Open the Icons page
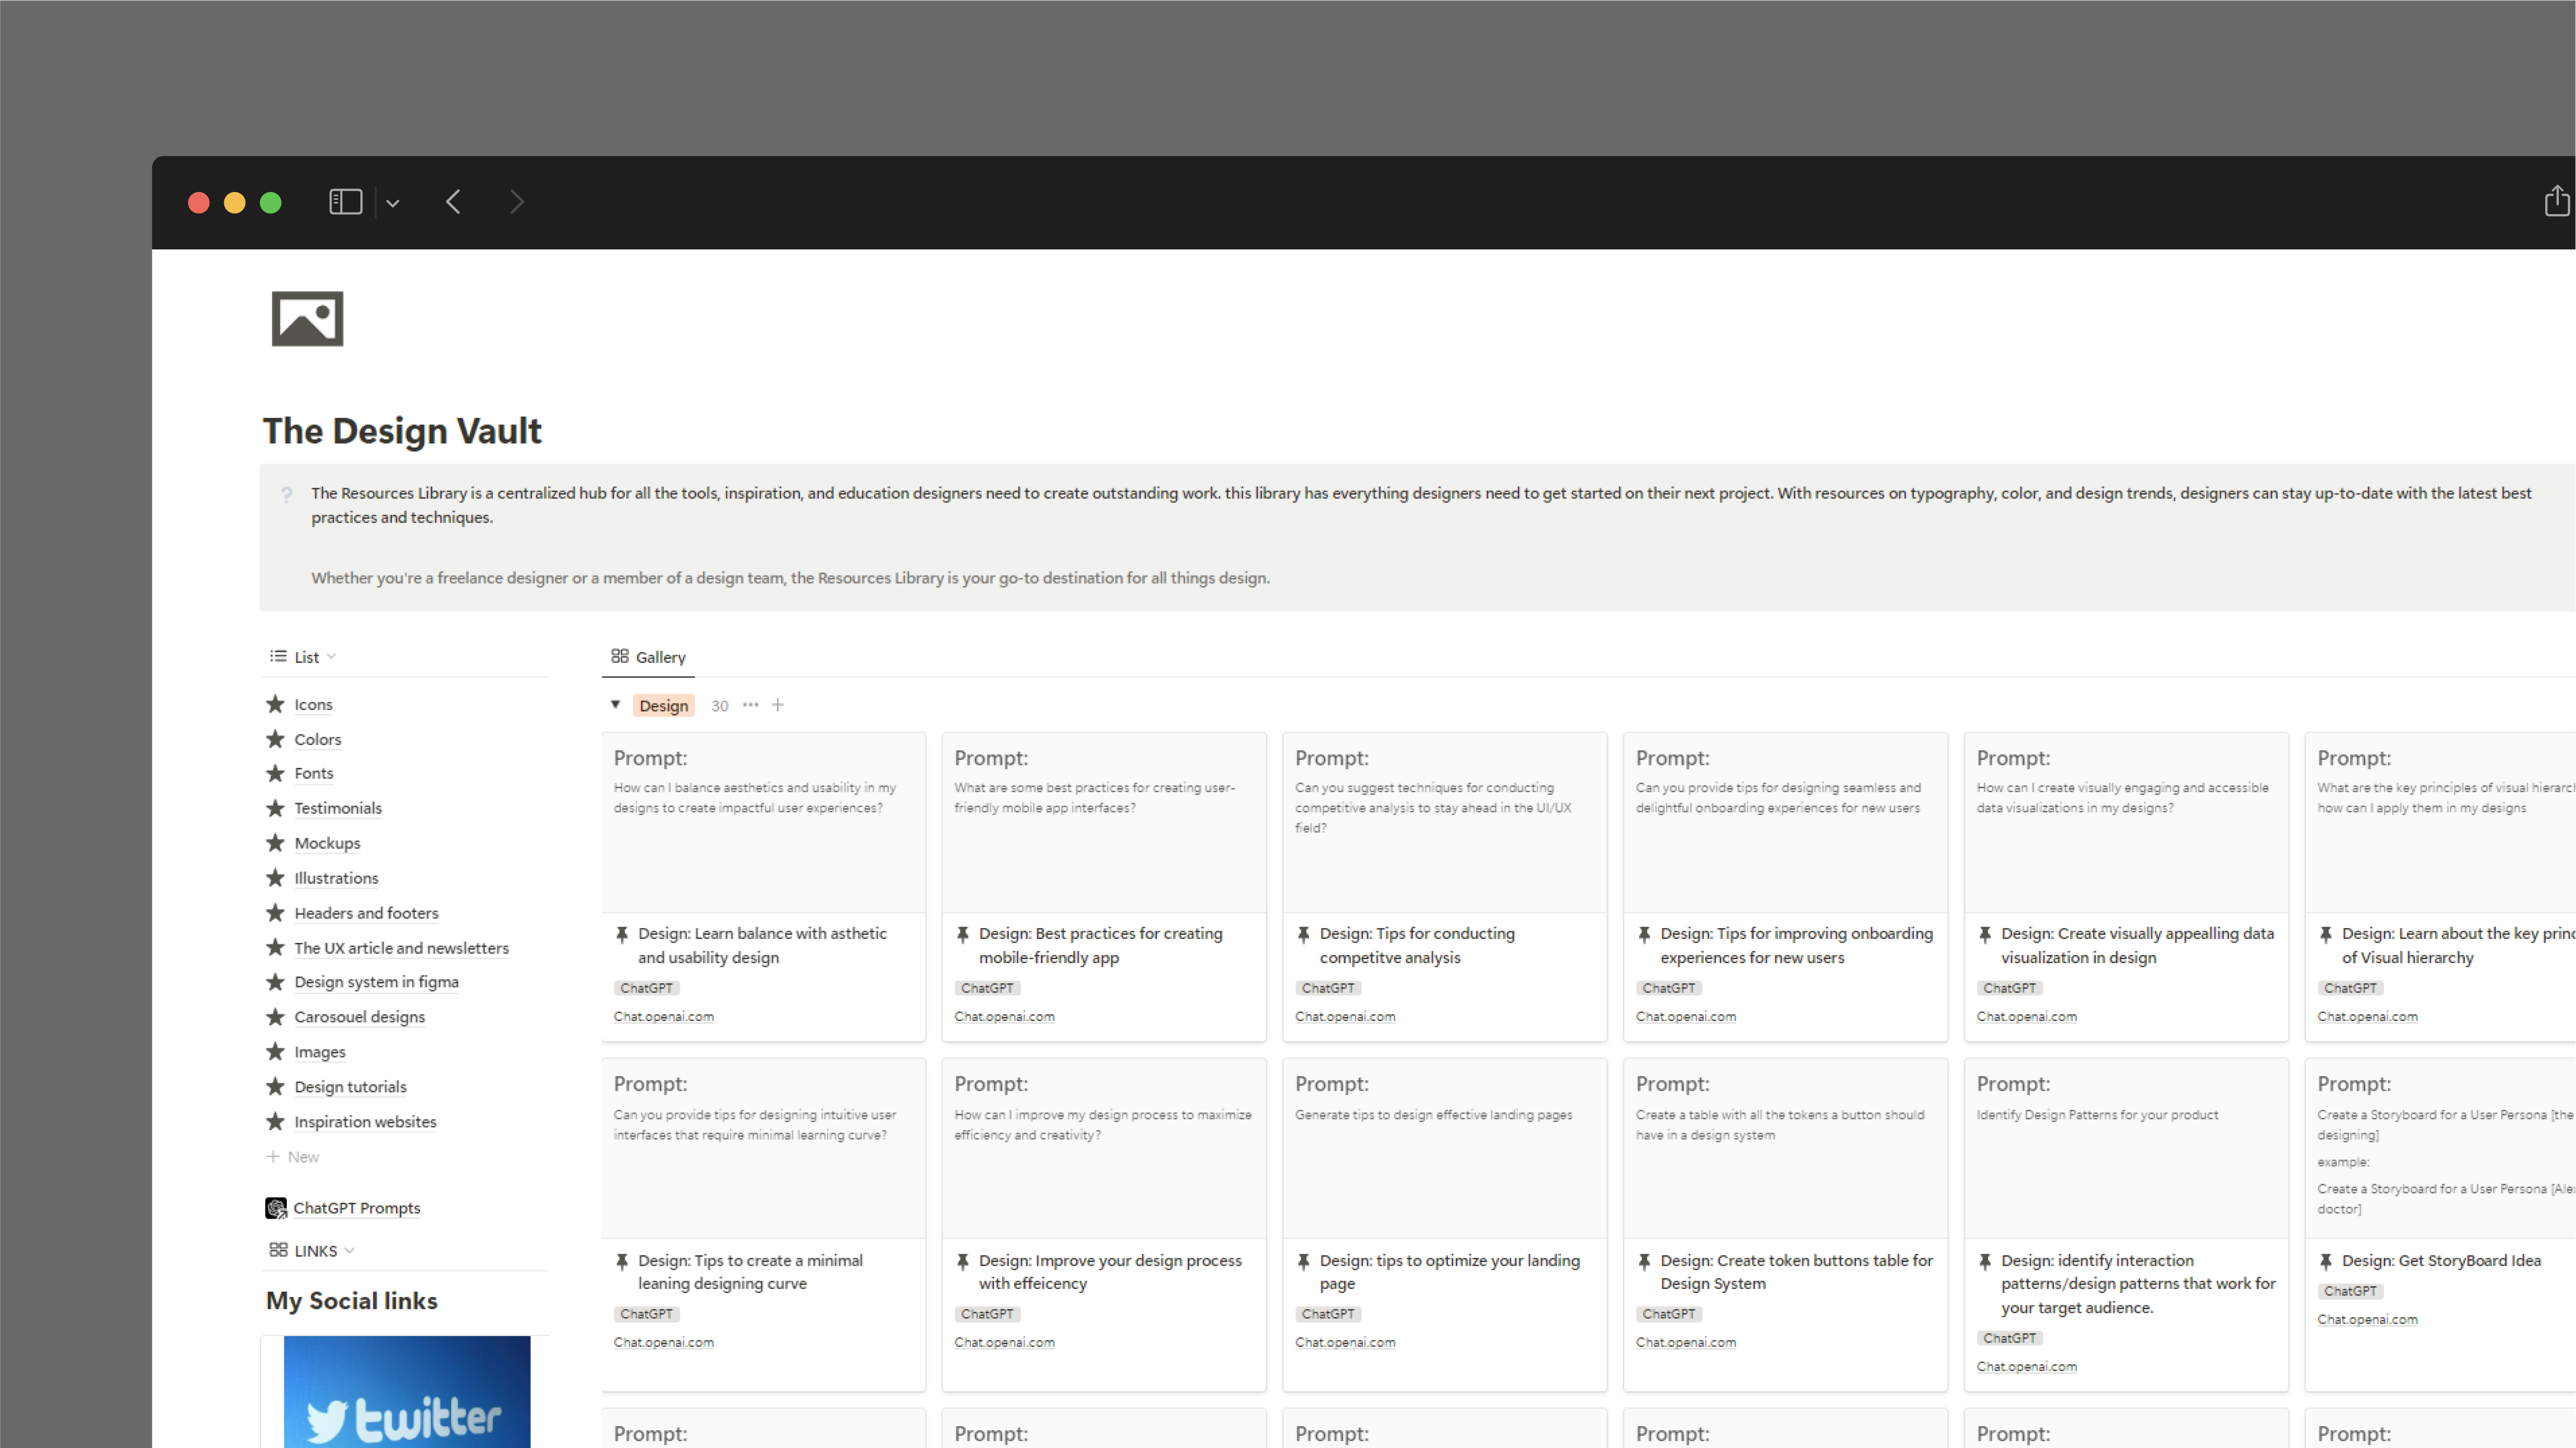The height and width of the screenshot is (1448, 2576). coord(313,704)
